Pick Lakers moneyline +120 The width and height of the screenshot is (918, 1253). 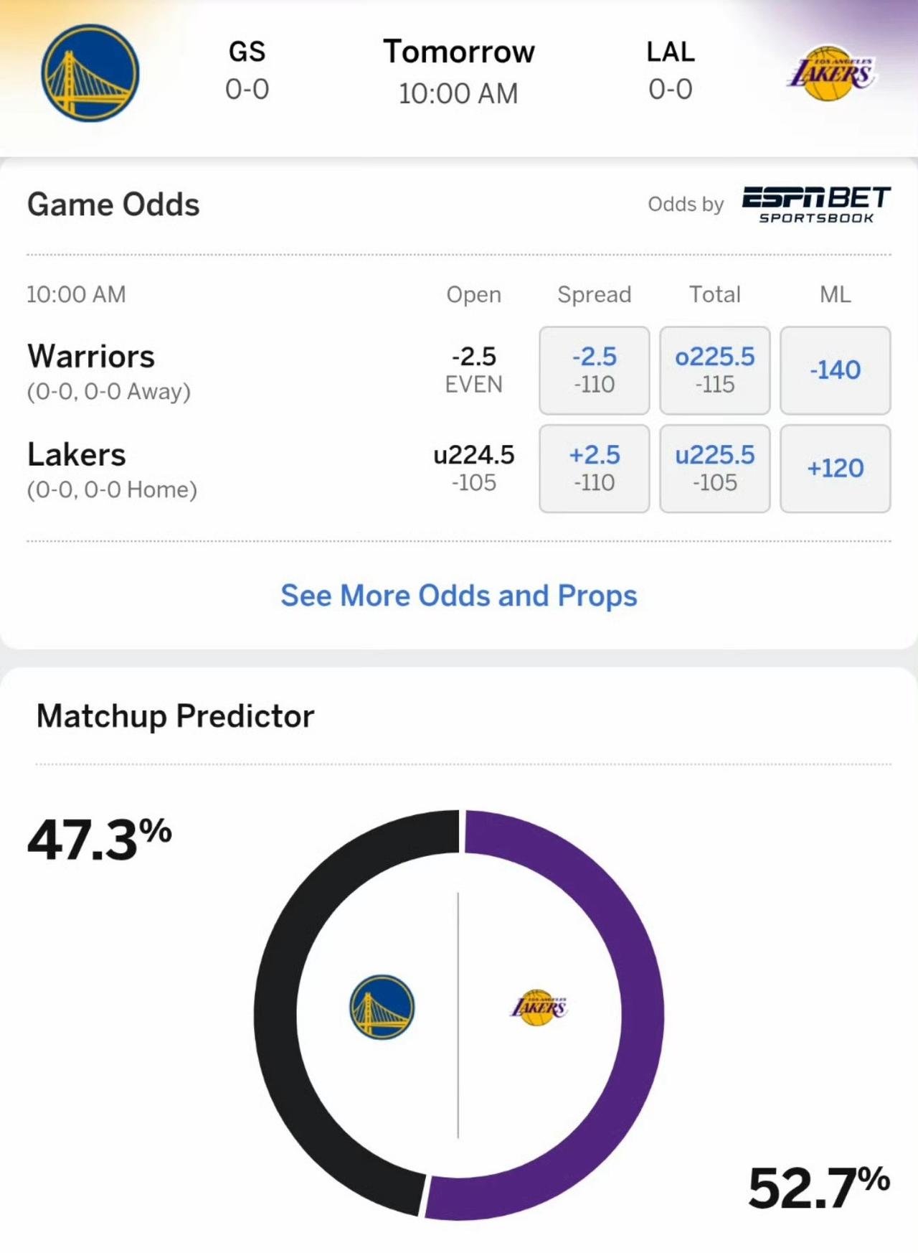[835, 469]
